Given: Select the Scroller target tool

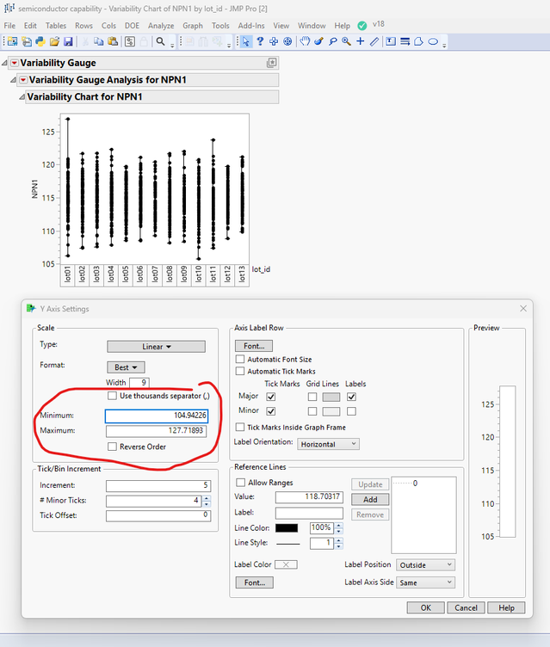Looking at the screenshot, I should [287, 41].
